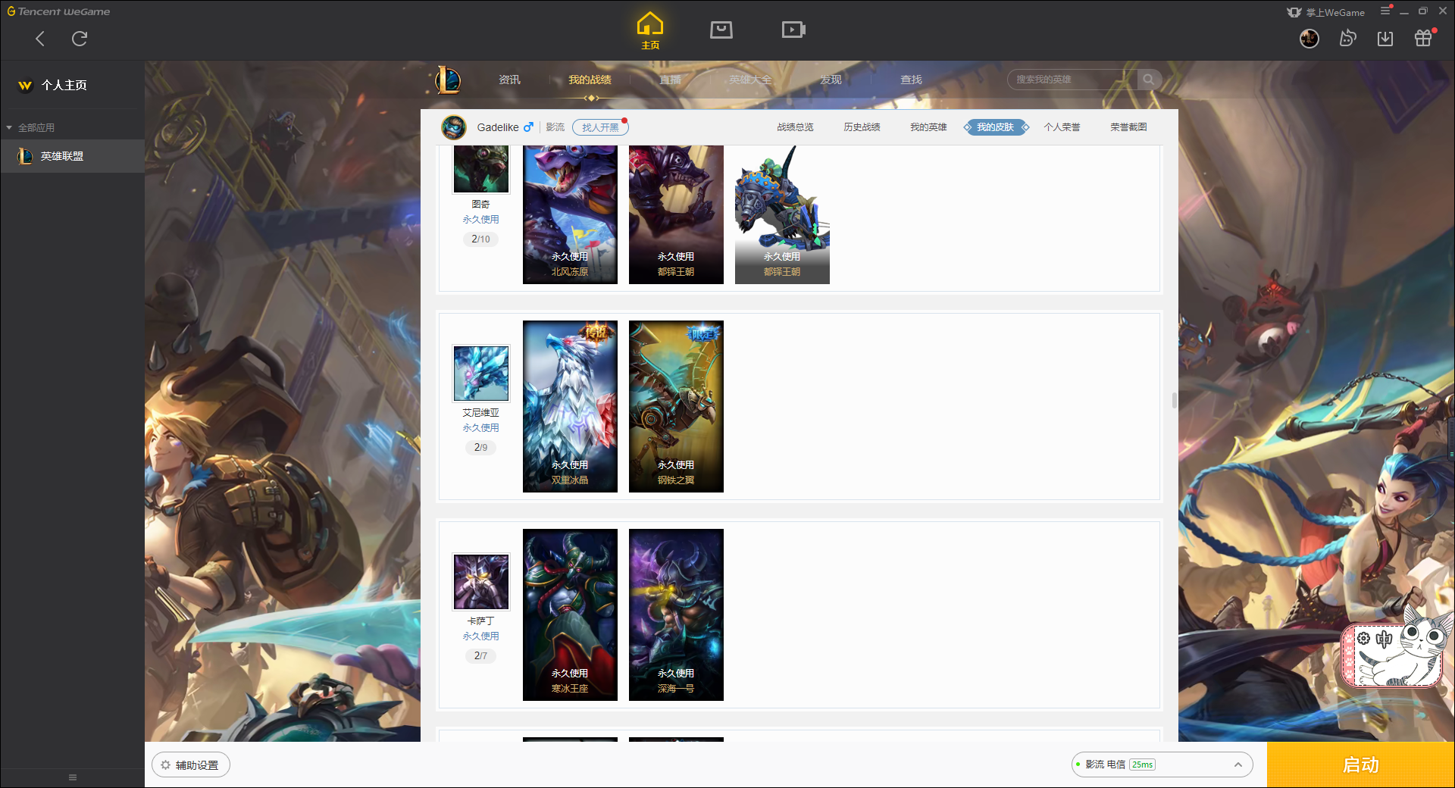Open the 发现 tab
The width and height of the screenshot is (1455, 788).
point(831,80)
